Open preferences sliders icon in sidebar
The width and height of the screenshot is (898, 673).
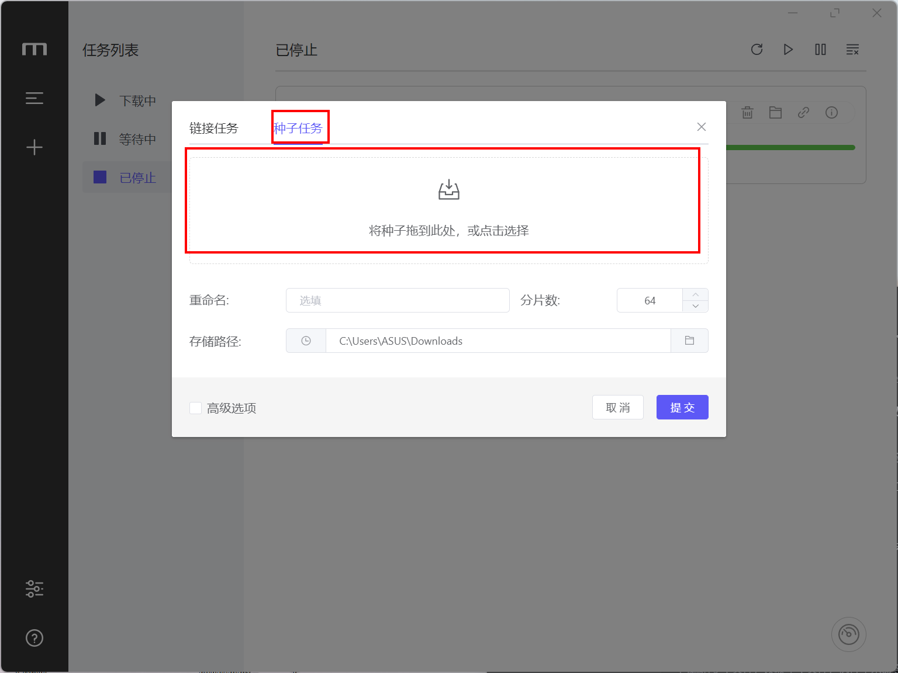click(34, 589)
